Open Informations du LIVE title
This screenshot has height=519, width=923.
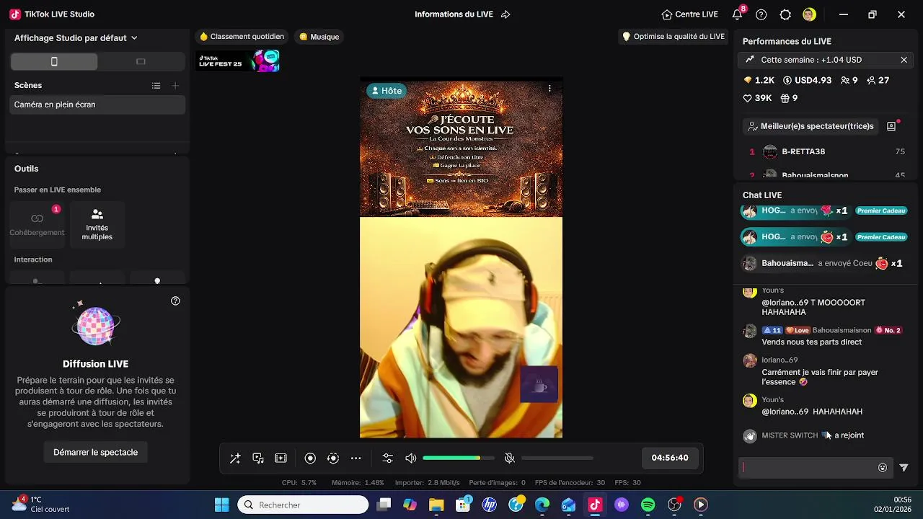point(454,14)
